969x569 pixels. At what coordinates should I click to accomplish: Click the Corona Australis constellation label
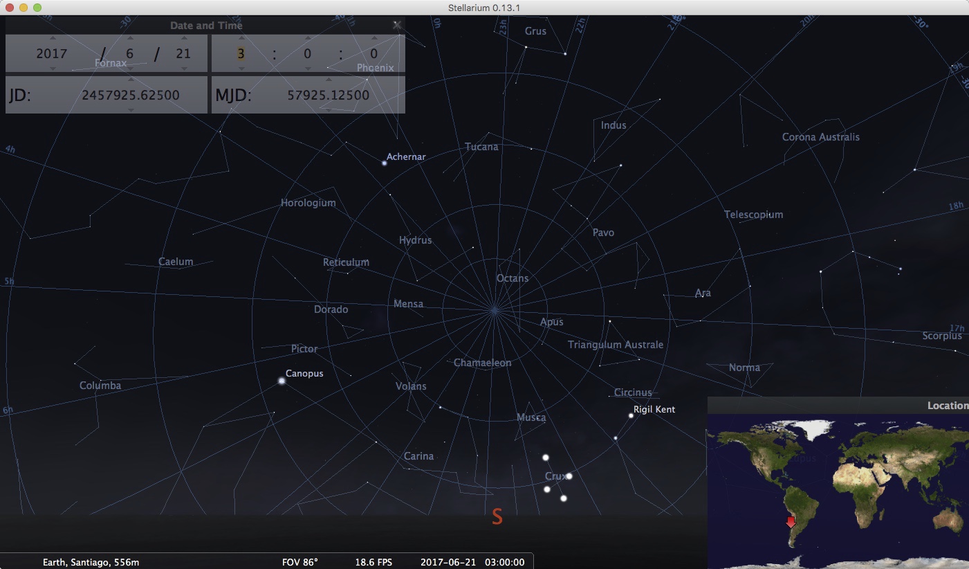click(821, 137)
